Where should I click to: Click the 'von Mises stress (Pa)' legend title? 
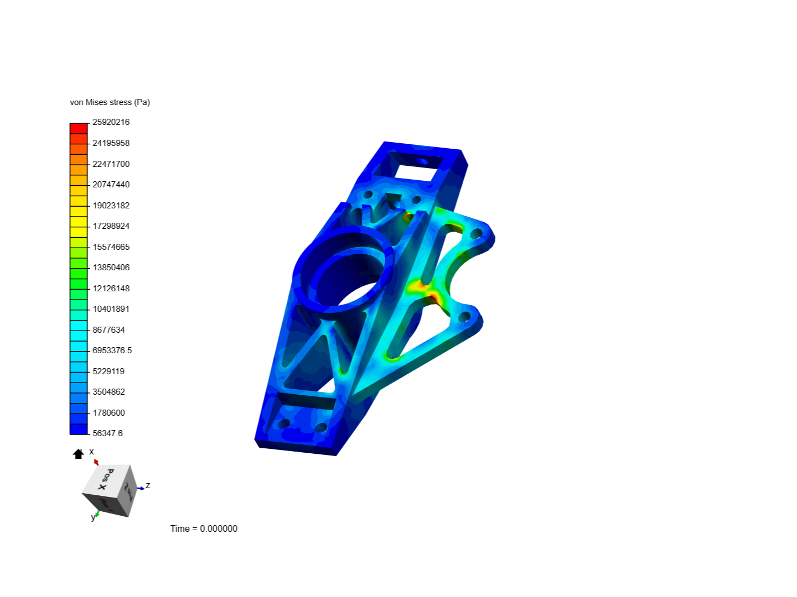pyautogui.click(x=110, y=102)
